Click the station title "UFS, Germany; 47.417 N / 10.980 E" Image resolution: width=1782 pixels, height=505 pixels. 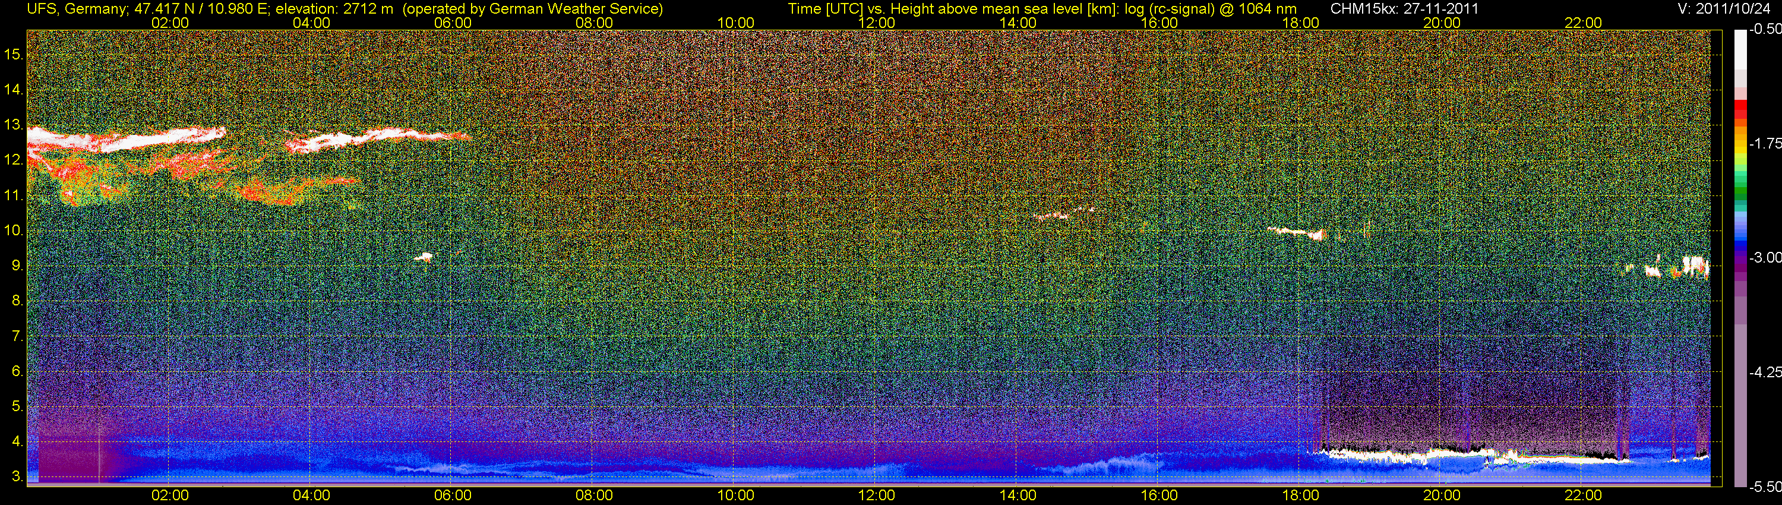(147, 9)
